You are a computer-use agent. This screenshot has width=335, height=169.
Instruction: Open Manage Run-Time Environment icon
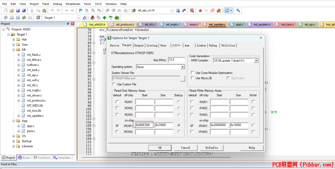[105, 17]
